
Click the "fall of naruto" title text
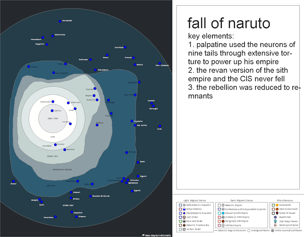tap(229, 23)
